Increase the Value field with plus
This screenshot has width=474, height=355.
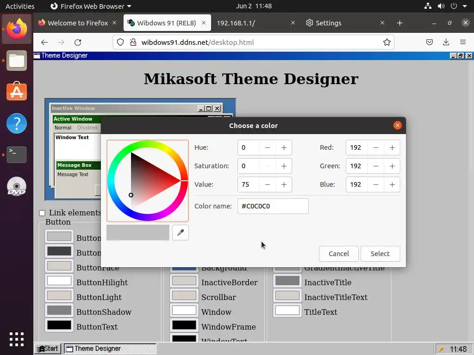coord(284,184)
